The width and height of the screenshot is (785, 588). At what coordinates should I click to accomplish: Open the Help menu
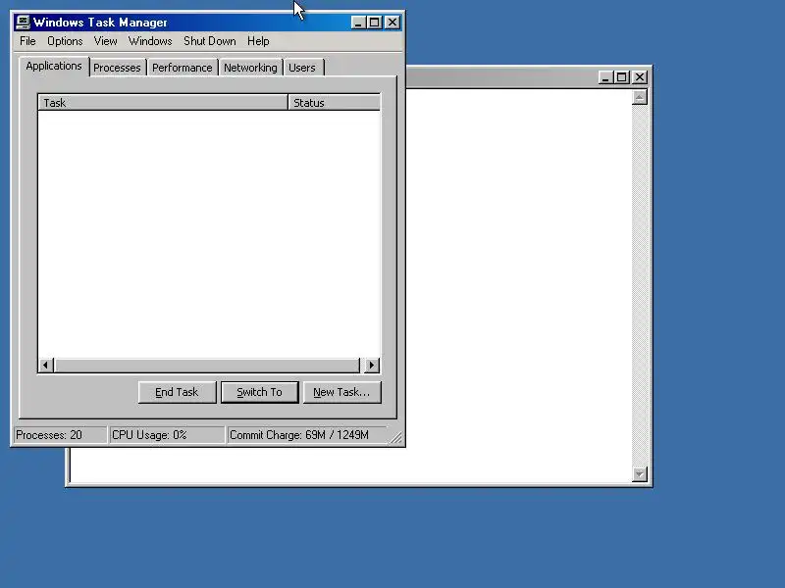click(258, 41)
